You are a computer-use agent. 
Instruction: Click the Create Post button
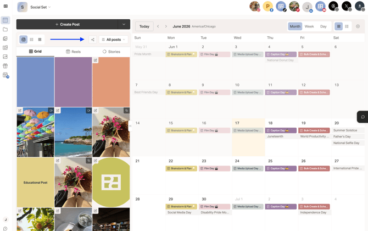tap(67, 24)
